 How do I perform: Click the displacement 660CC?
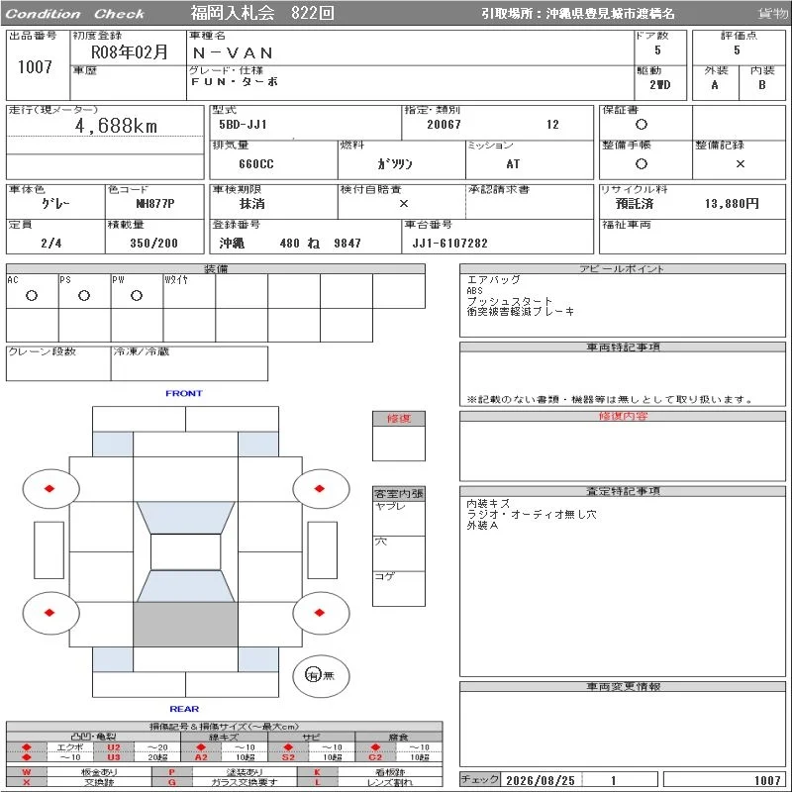[256, 164]
